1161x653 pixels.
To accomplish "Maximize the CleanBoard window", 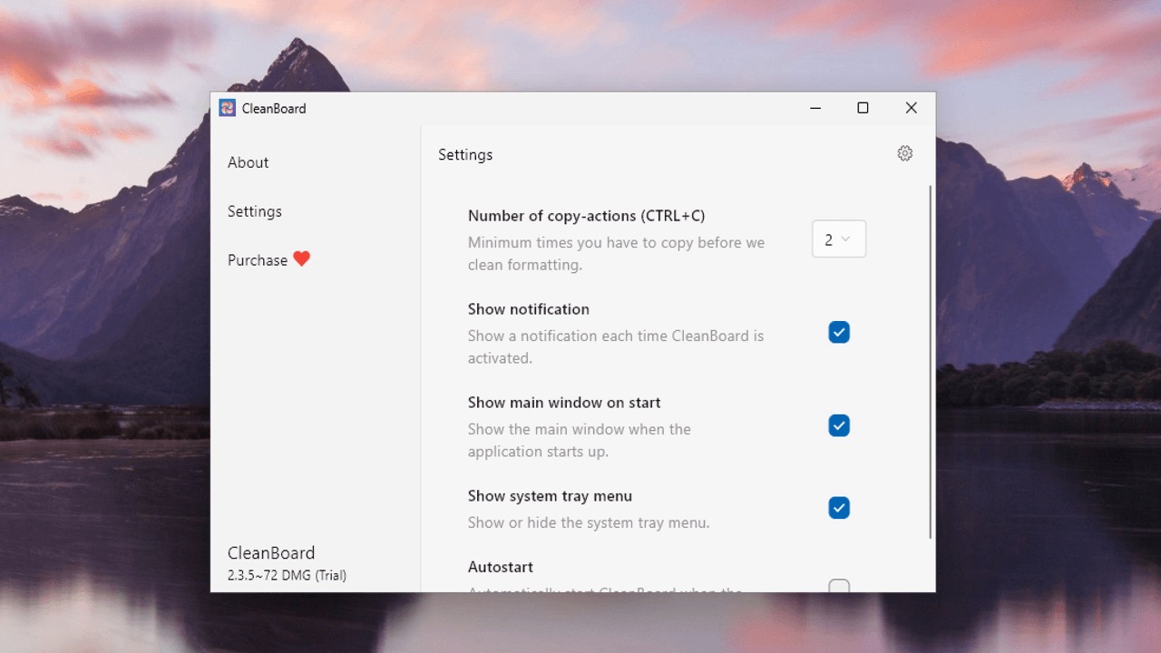I will [x=863, y=108].
